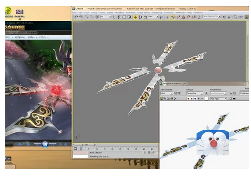This screenshot has width=251, height=177.
Task: Open the Graph Editors menu
Action: click(144, 13)
